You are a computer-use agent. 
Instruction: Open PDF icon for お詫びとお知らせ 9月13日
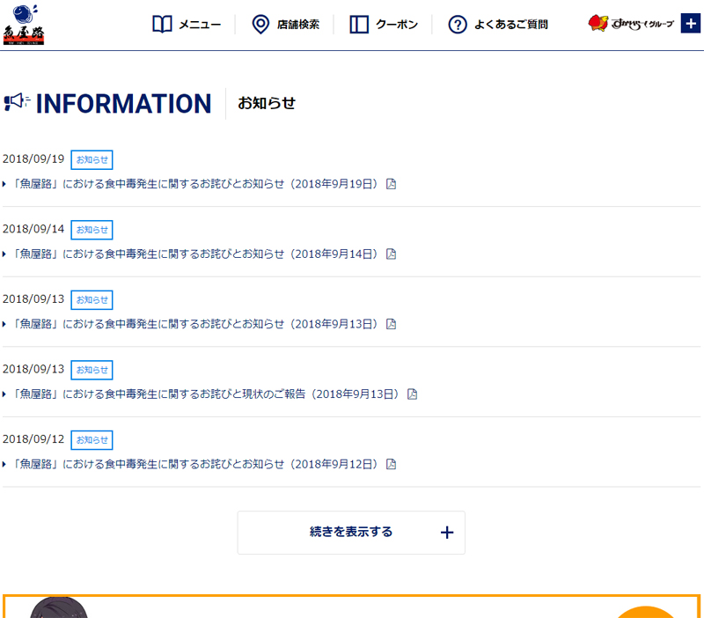pos(391,324)
